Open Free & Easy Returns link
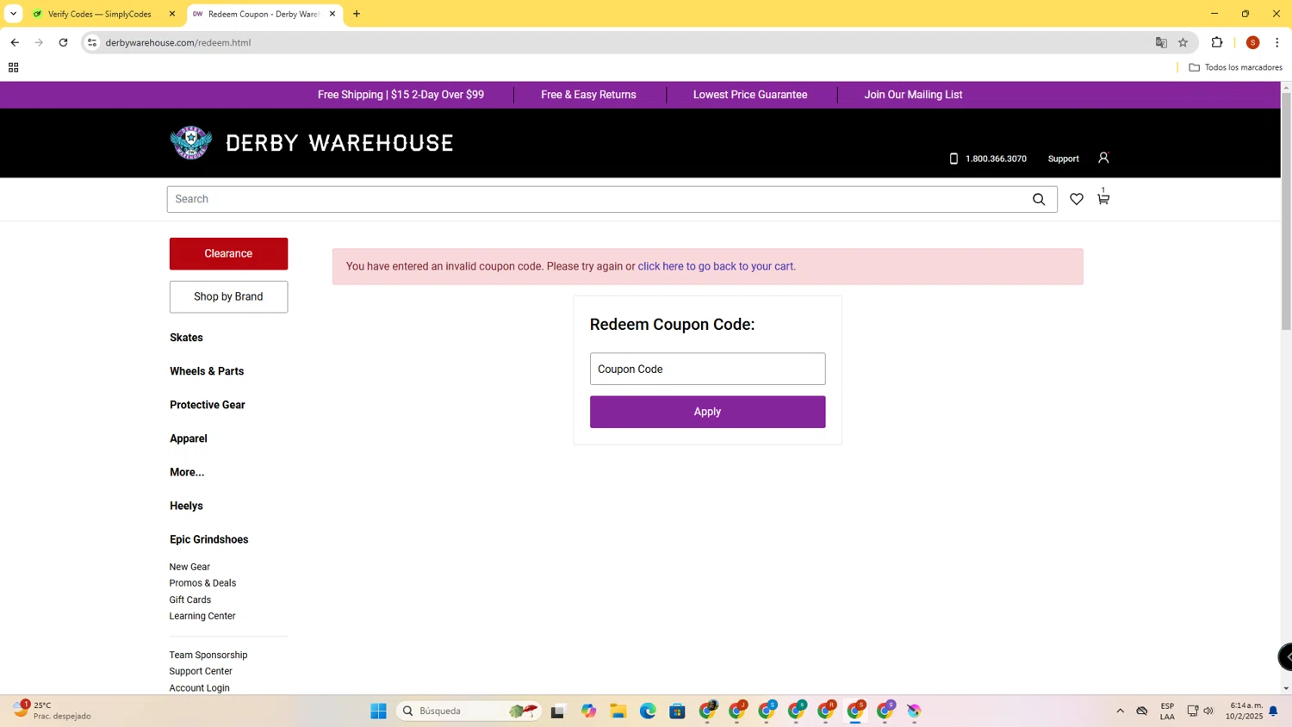1292x727 pixels. pyautogui.click(x=588, y=95)
